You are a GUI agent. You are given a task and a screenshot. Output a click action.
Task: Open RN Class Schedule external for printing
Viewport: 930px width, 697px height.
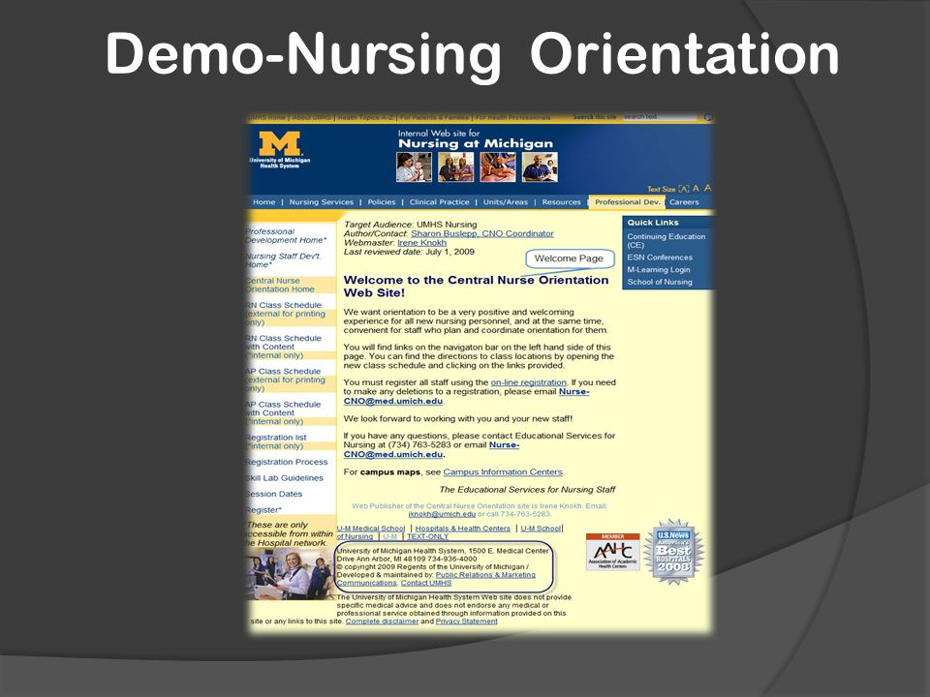[285, 314]
